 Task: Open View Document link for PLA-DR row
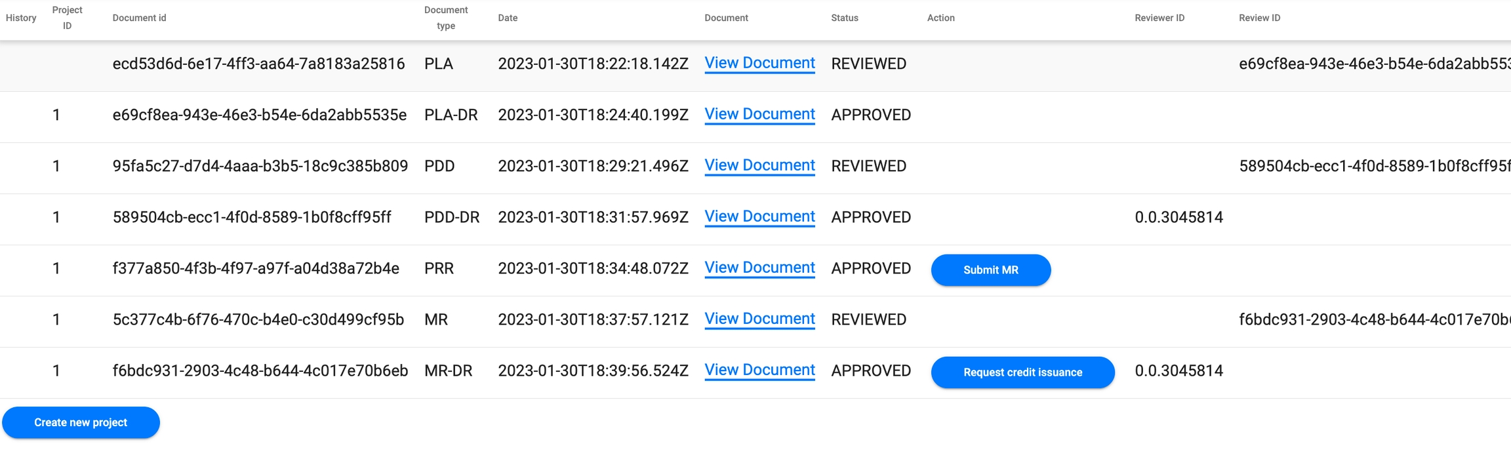point(759,114)
